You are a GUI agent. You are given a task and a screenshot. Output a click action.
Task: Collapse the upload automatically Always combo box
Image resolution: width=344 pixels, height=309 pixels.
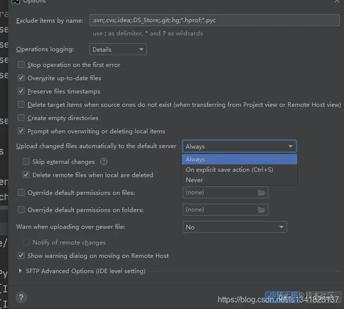pyautogui.click(x=239, y=146)
